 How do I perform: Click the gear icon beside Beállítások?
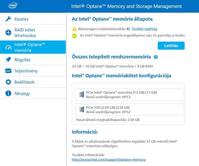(8, 82)
